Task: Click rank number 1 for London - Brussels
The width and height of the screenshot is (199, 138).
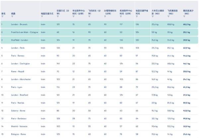Action: coord(2,24)
